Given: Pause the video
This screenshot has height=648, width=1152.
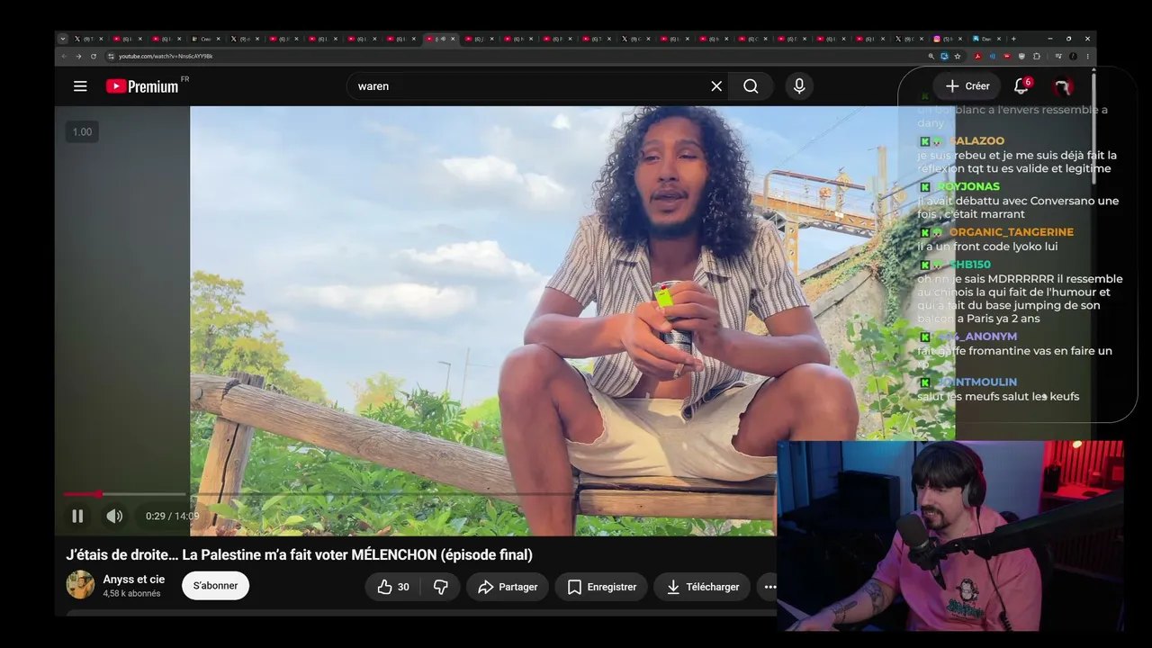Looking at the screenshot, I should pos(77,516).
